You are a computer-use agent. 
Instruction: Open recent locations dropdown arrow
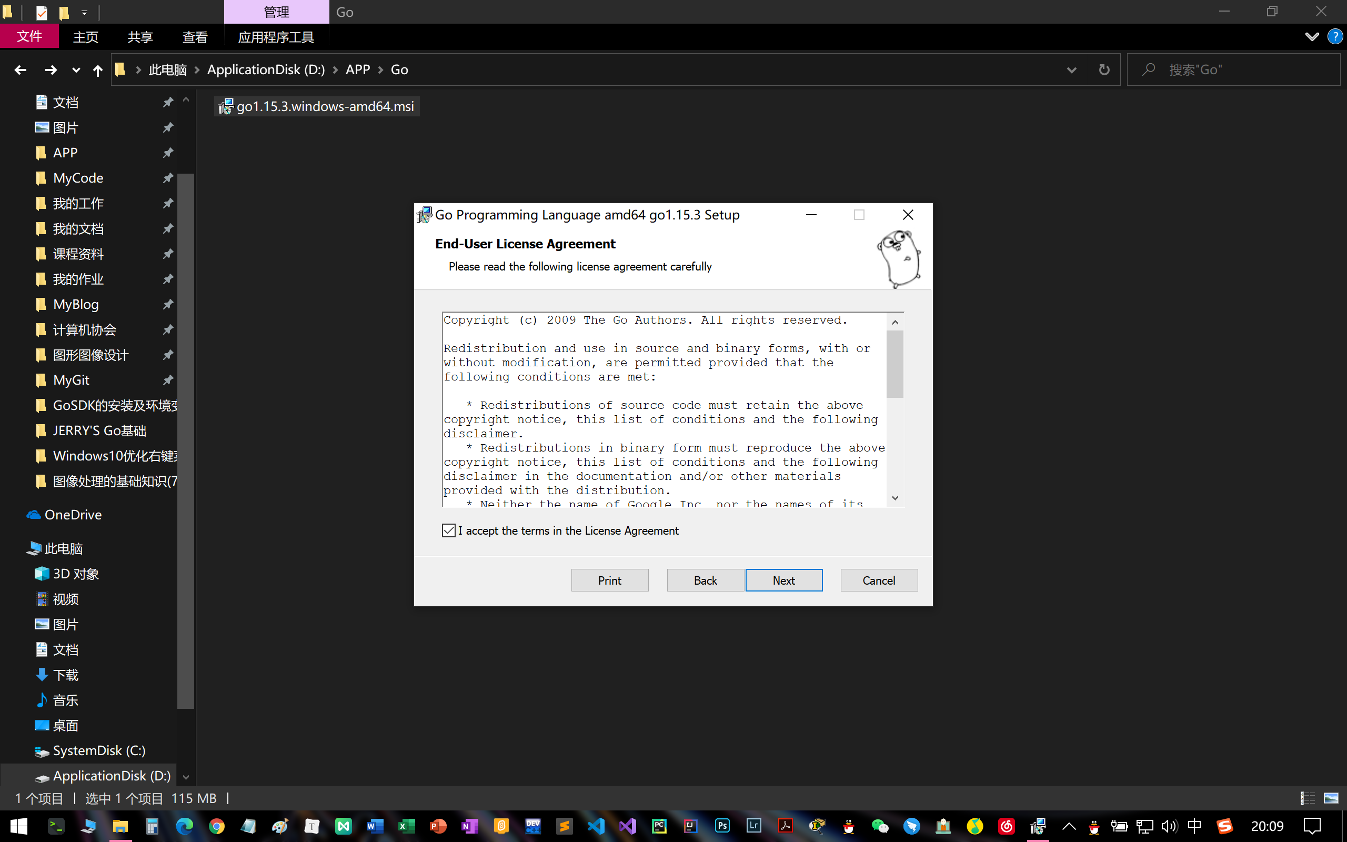[76, 69]
